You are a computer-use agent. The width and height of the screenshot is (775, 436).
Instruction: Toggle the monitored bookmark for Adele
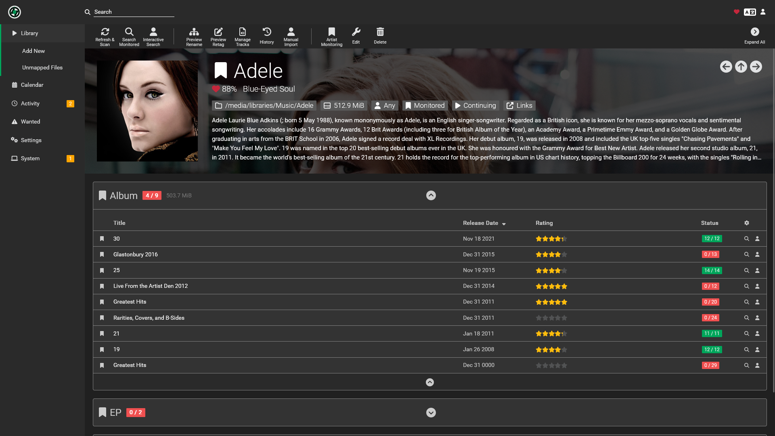[220, 71]
